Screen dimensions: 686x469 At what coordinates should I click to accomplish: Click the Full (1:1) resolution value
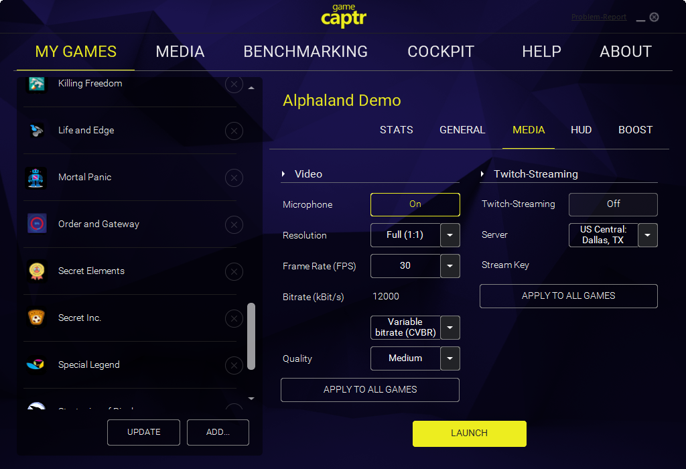(x=405, y=235)
